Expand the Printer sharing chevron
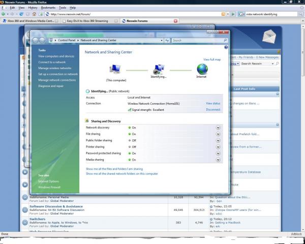The image size is (305, 244). pos(218,147)
